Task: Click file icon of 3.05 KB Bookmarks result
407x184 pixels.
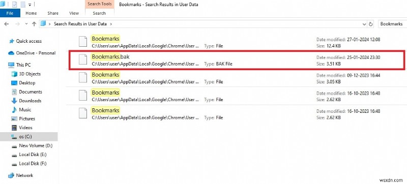Action: pyautogui.click(x=83, y=77)
